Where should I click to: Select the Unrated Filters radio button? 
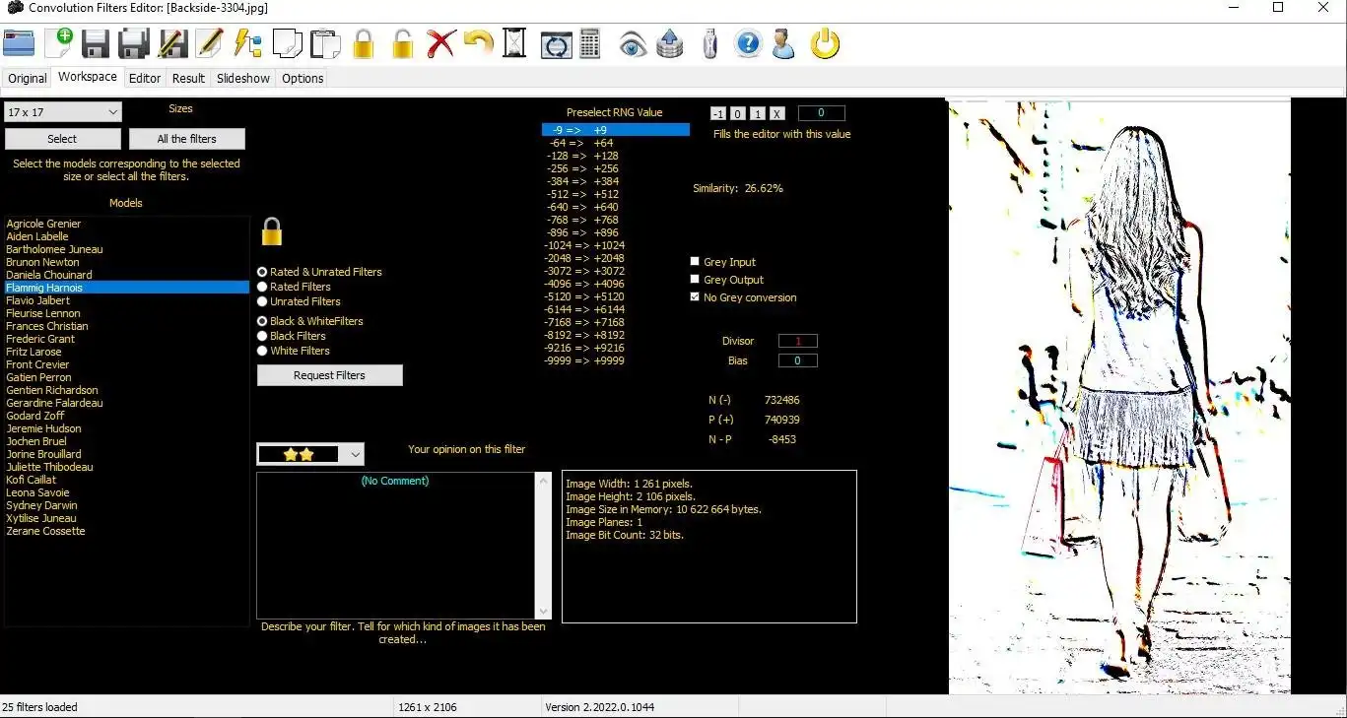262,301
